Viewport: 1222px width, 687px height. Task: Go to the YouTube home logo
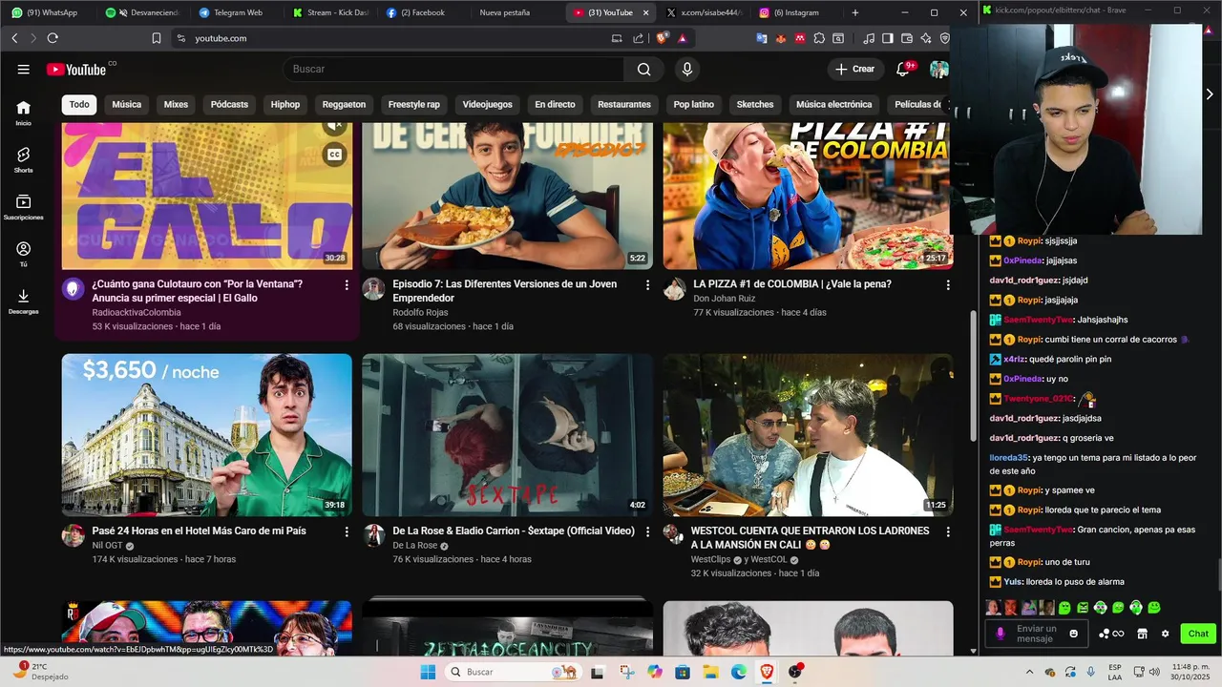tap(76, 70)
